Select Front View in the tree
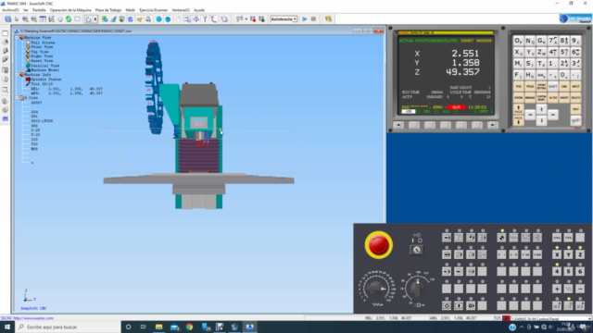Viewport: 593px width, 333px height. [x=42, y=47]
